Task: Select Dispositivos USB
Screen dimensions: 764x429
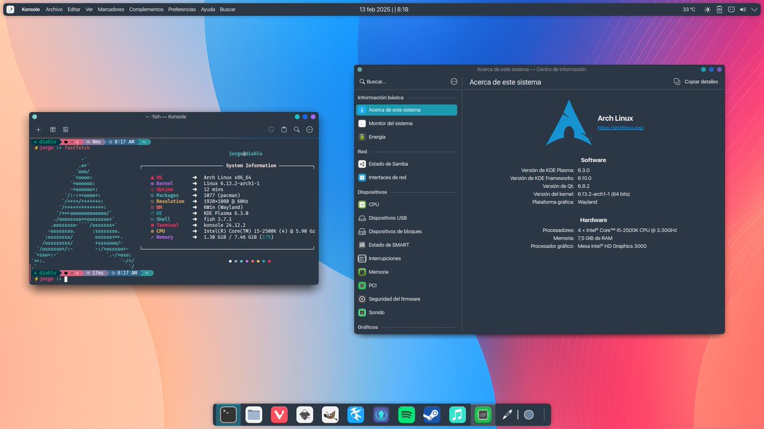Action: pyautogui.click(x=406, y=218)
